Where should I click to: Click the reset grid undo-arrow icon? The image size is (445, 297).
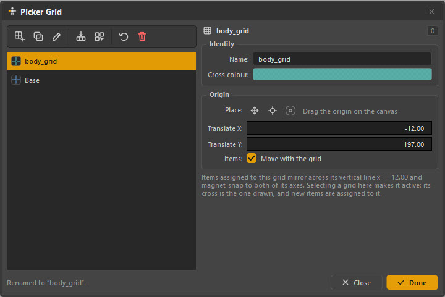(x=124, y=36)
